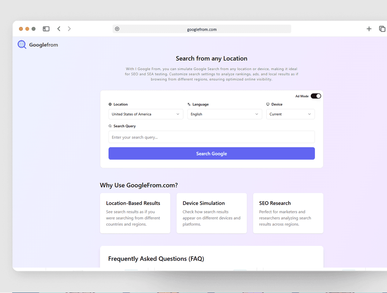Click the Googlefrom brand name link
Image resolution: width=387 pixels, height=293 pixels.
point(43,45)
